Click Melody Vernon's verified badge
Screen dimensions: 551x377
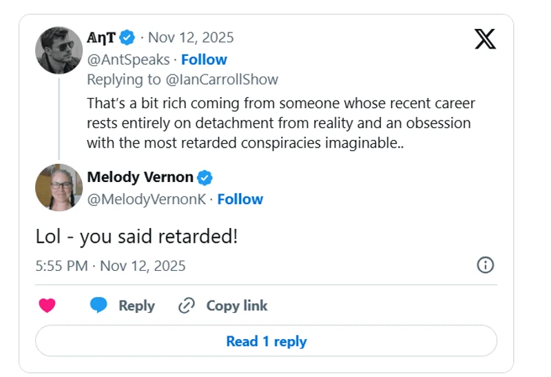click(205, 178)
